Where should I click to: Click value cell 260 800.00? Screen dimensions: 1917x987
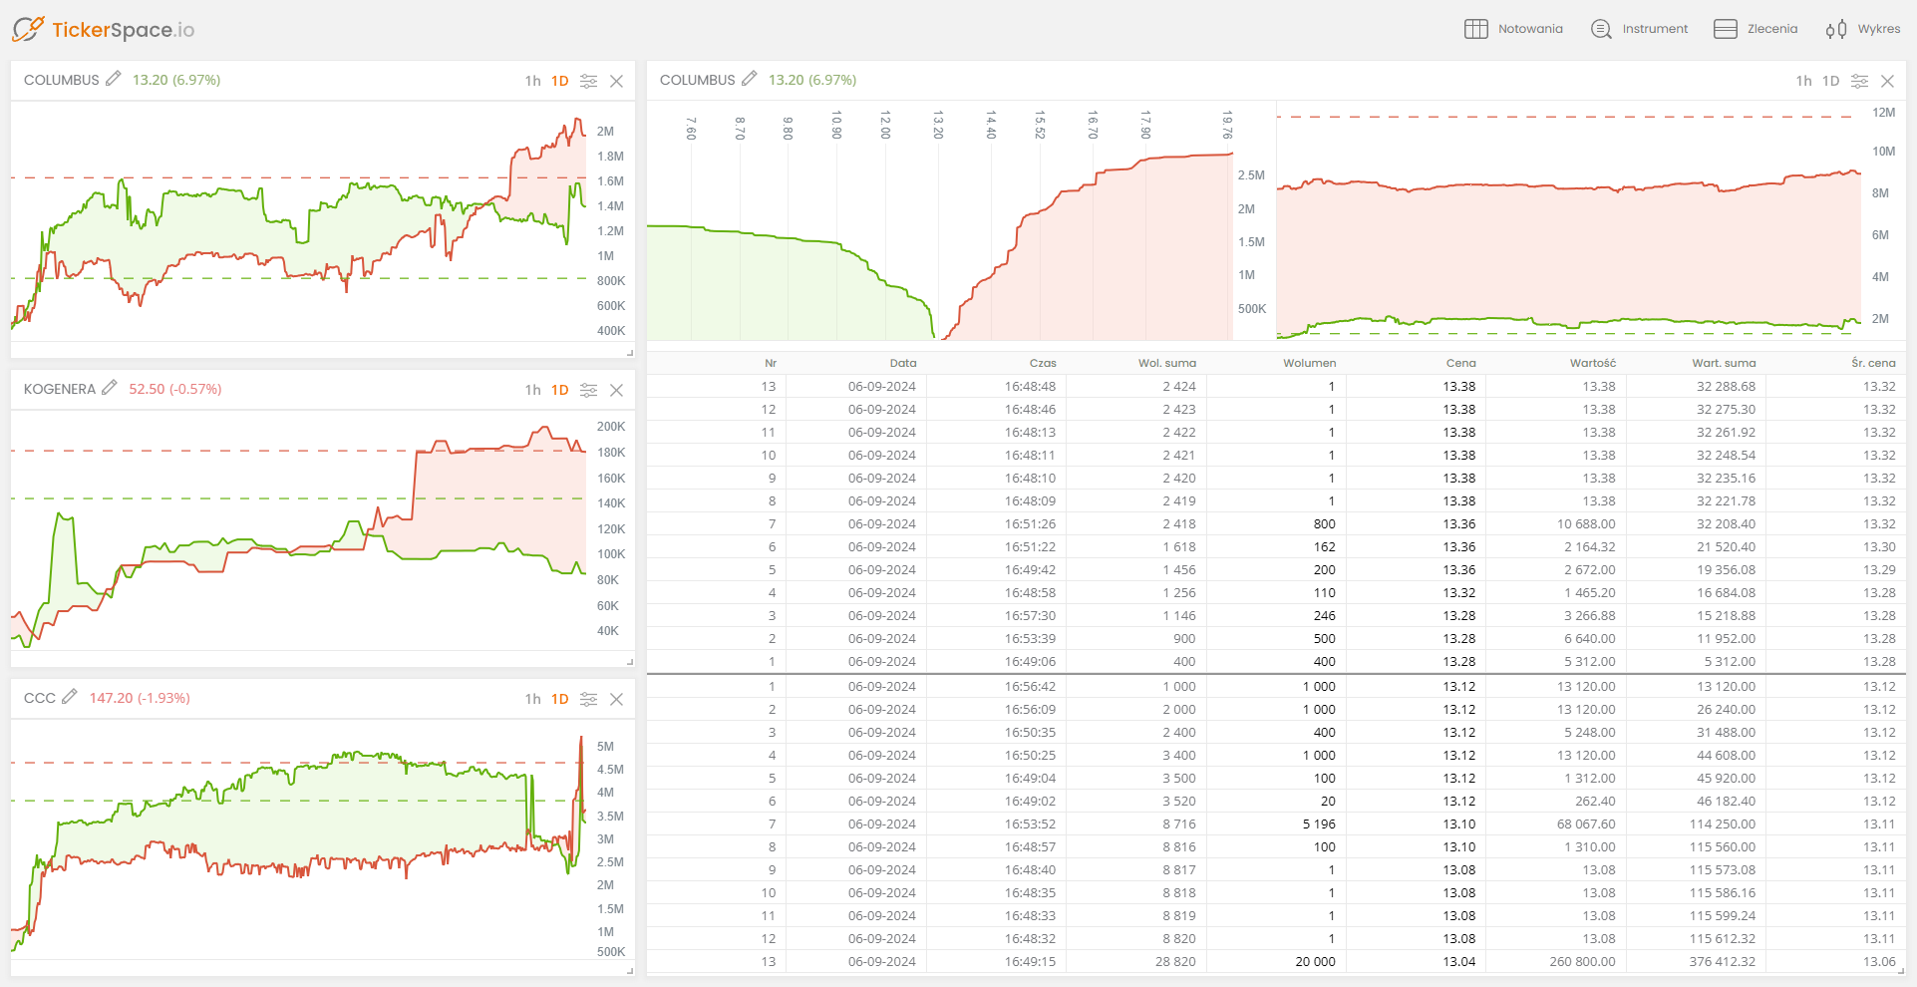click(x=1583, y=961)
